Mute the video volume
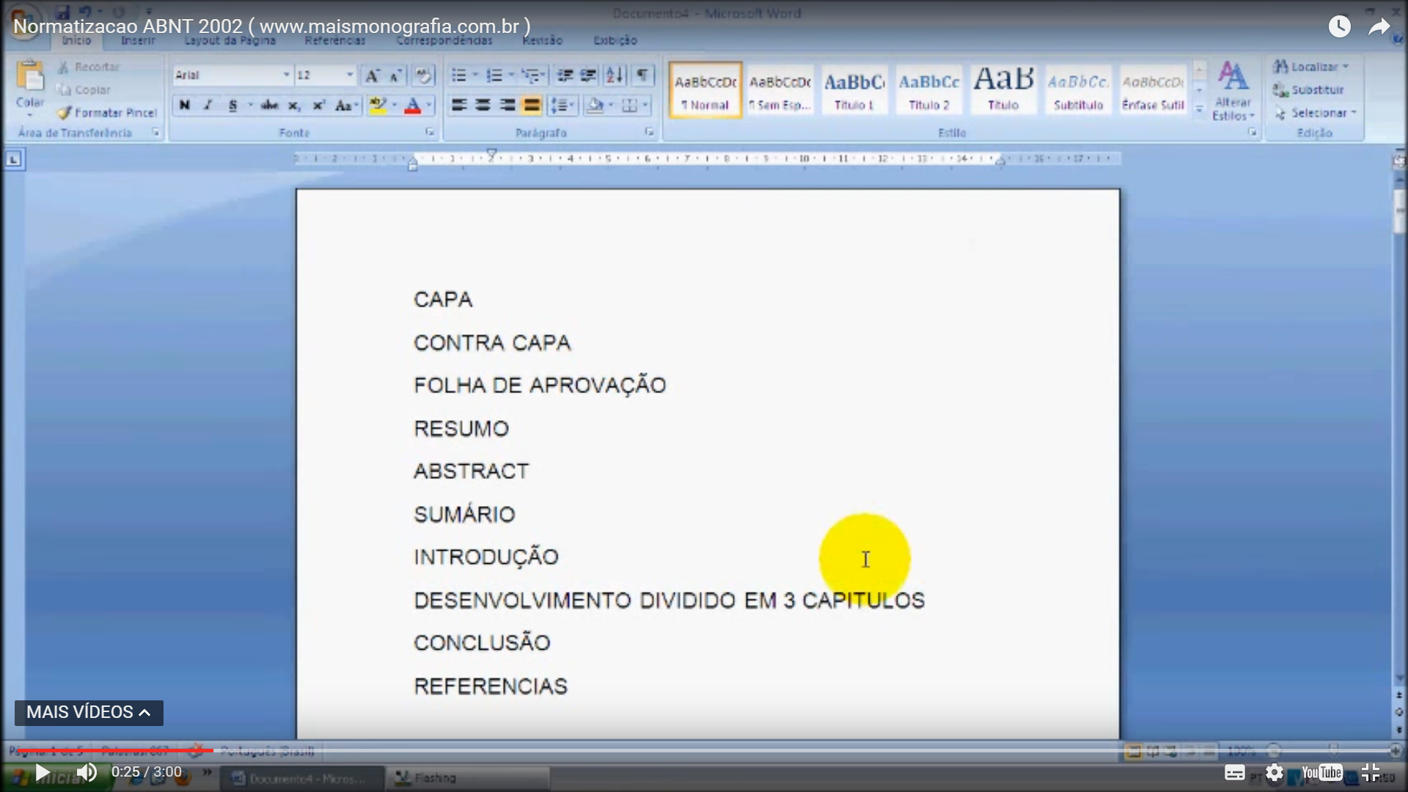 pyautogui.click(x=87, y=772)
